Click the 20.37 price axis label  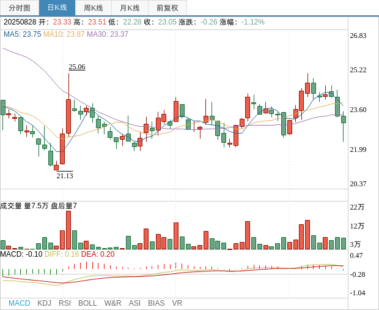coord(358,184)
